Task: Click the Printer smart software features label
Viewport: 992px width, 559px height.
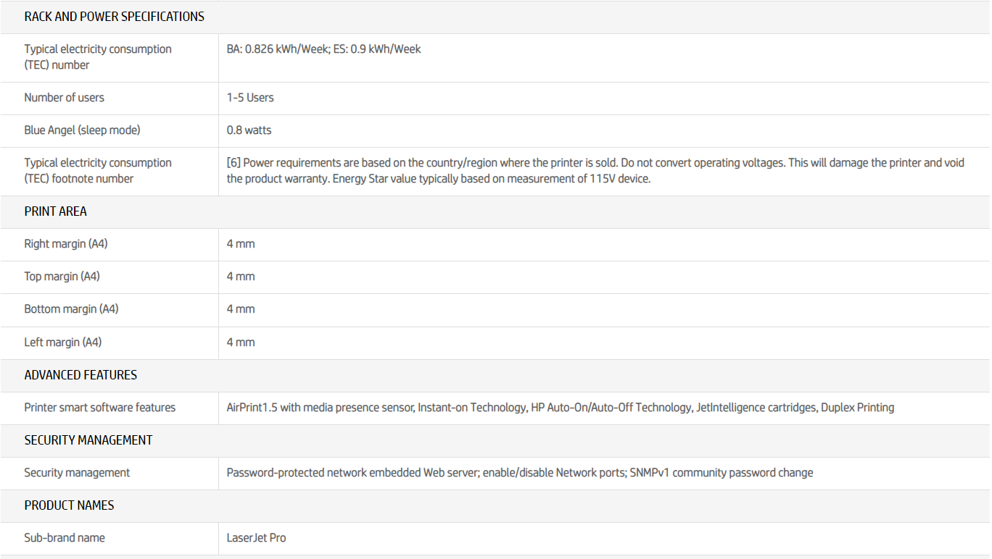Action: click(x=99, y=408)
